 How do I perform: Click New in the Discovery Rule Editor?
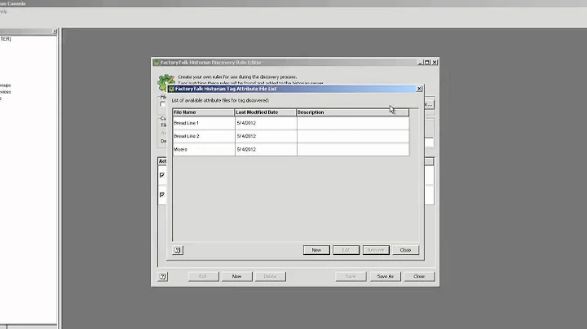236,276
